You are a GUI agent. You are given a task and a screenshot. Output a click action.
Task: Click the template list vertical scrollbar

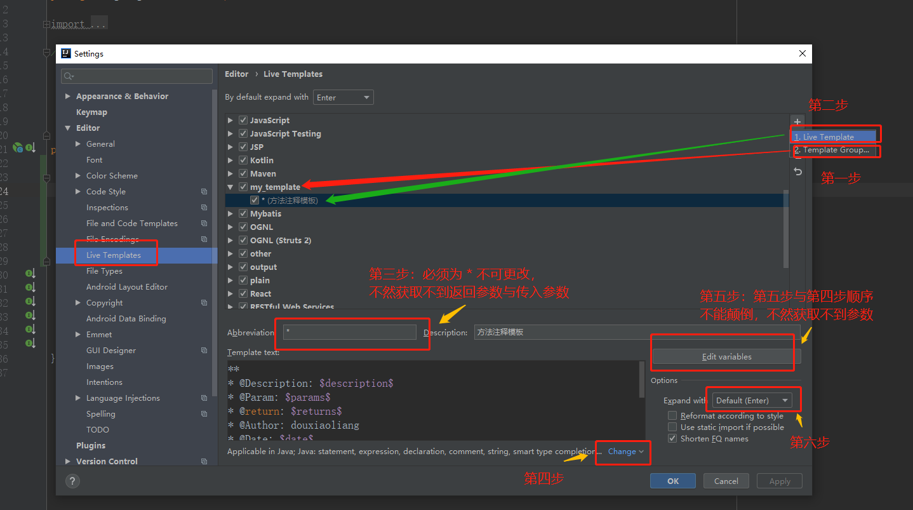785,229
